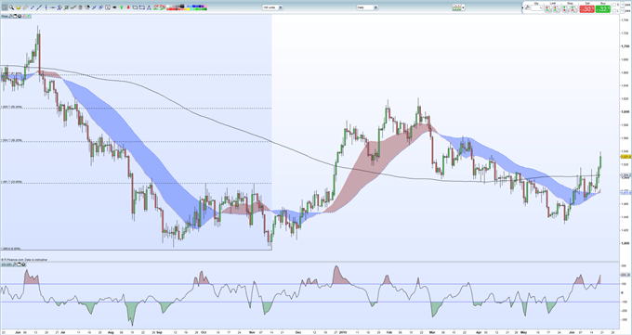Toggle the first Limit order switch
Viewport: 632px width, 335px height.
[548, 9]
